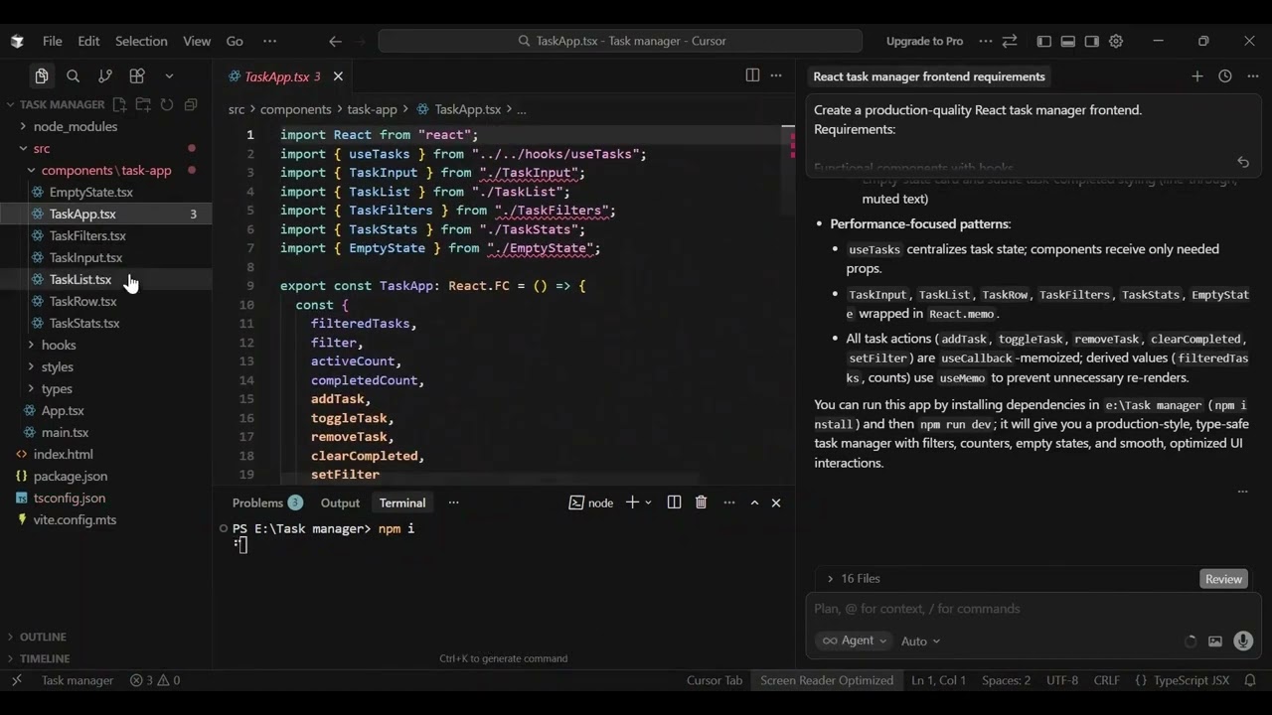This screenshot has width=1272, height=715.
Task: Restore checkpoint arrow on prompt message
Action: click(1243, 162)
